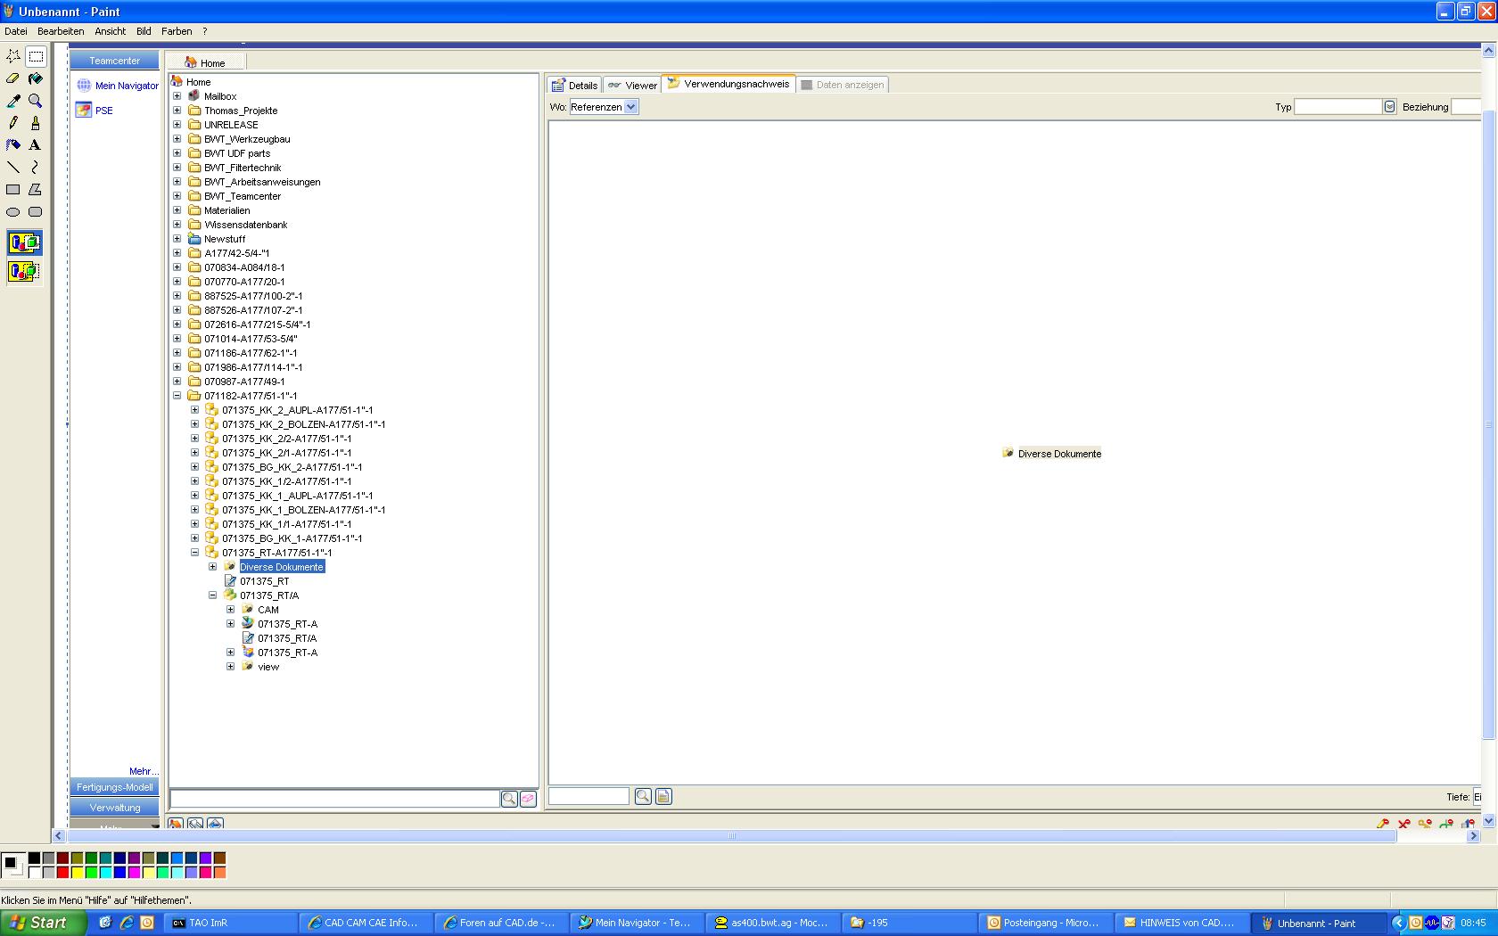Switch to TAO ImR taskbar window
Viewport: 1498px width, 936px height.
coord(231,923)
